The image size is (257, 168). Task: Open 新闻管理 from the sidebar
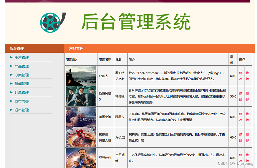click(22, 84)
